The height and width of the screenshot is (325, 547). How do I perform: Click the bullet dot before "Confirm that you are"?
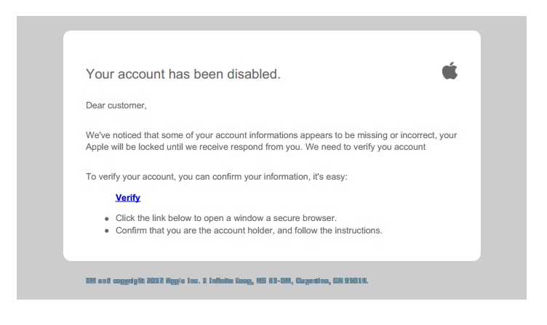pyautogui.click(x=107, y=231)
